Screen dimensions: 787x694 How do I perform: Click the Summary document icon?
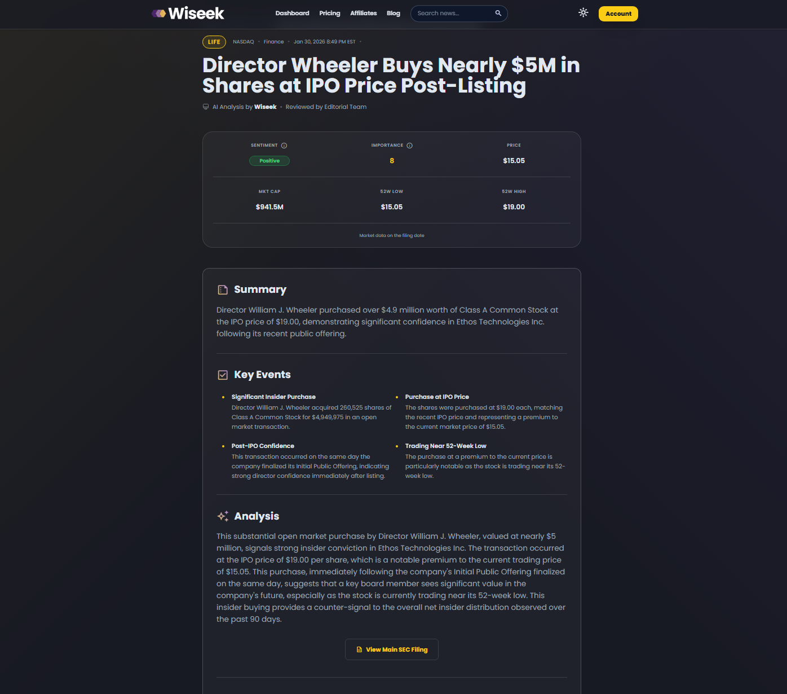(222, 289)
